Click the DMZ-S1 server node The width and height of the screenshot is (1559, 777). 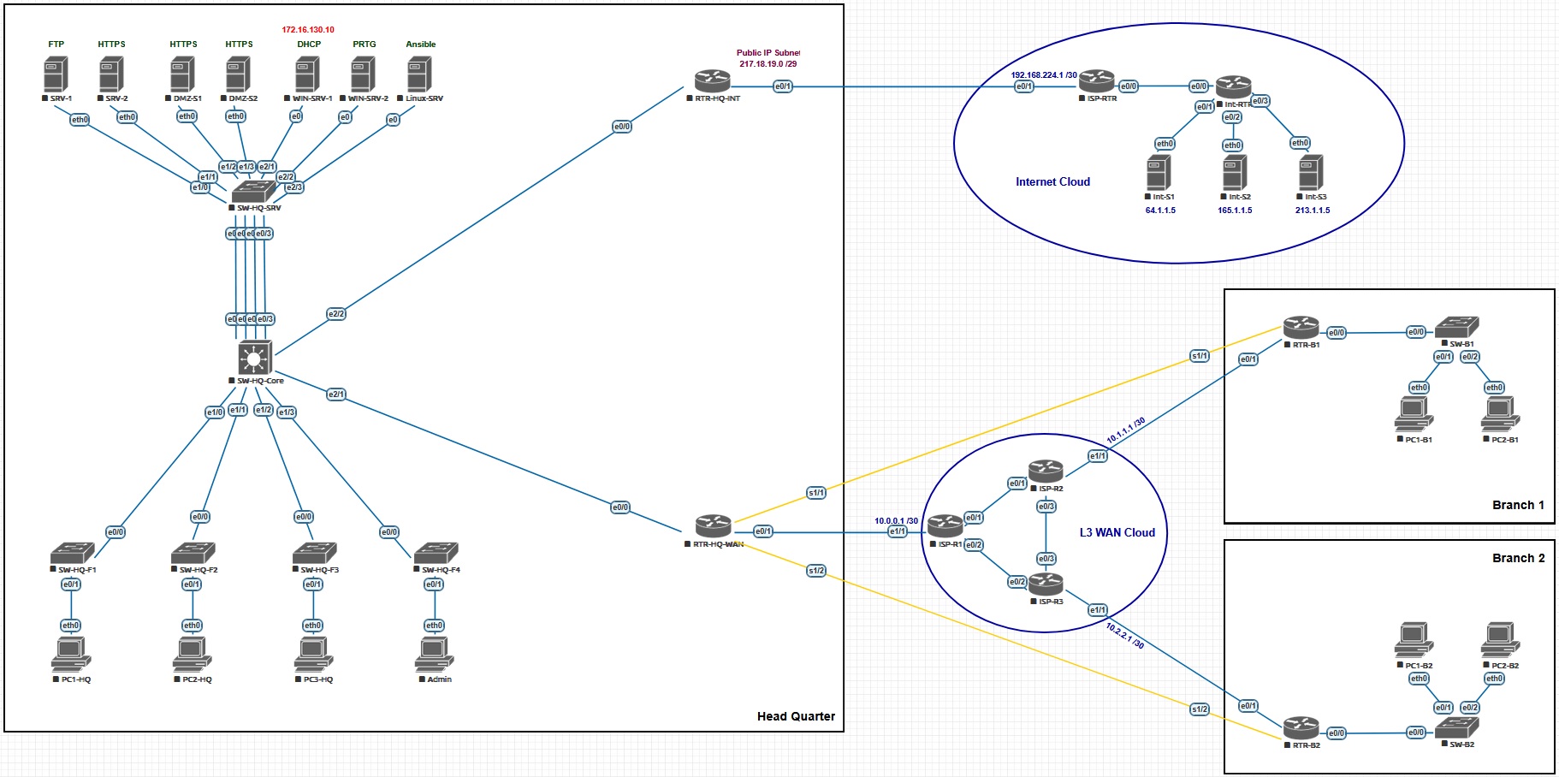182,74
